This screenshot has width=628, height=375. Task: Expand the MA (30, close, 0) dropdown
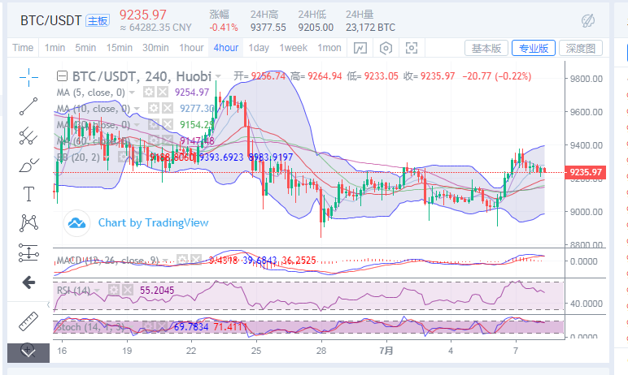click(137, 125)
